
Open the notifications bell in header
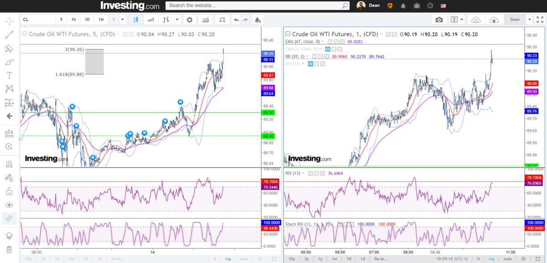pyautogui.click(x=403, y=5)
